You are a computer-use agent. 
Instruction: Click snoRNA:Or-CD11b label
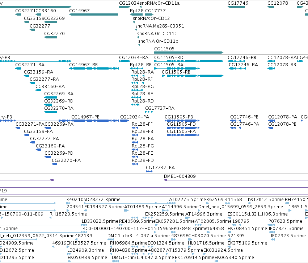coord(158,41)
